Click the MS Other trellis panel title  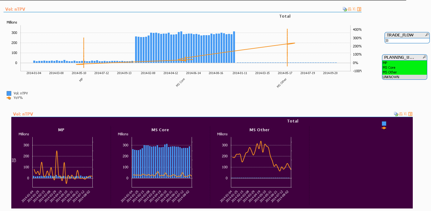[x=259, y=130]
